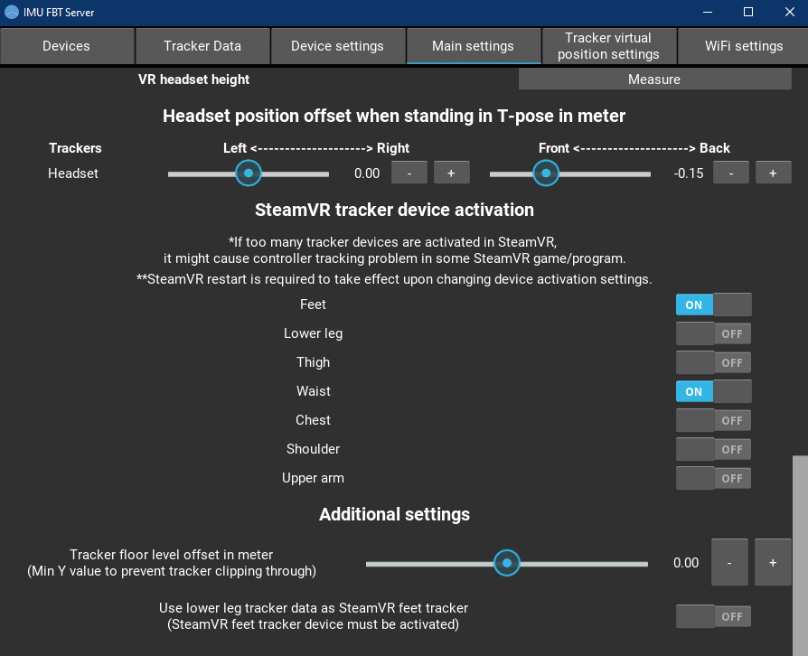The image size is (808, 656).
Task: Increase Headset Front-Back offset with plus button
Action: point(773,173)
